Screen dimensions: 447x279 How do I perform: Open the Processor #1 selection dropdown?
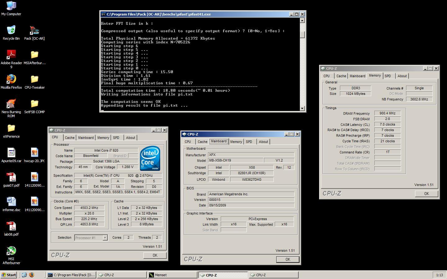point(105,238)
